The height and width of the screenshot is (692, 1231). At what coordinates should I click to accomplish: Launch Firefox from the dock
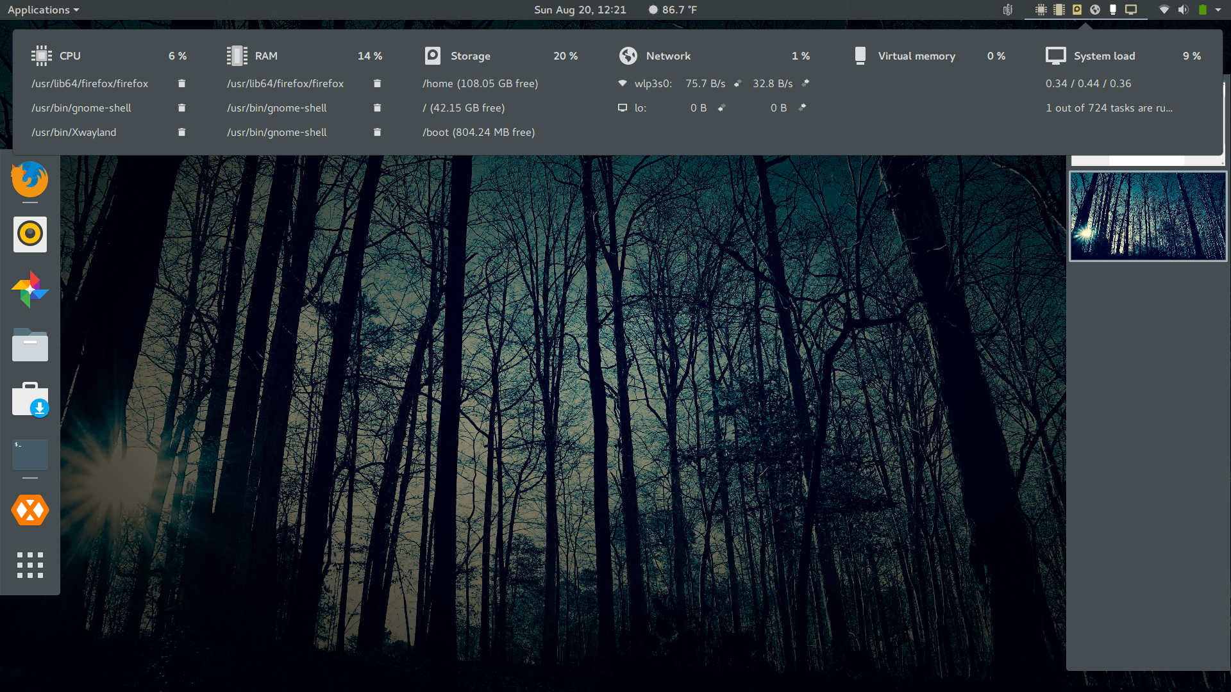tap(29, 179)
